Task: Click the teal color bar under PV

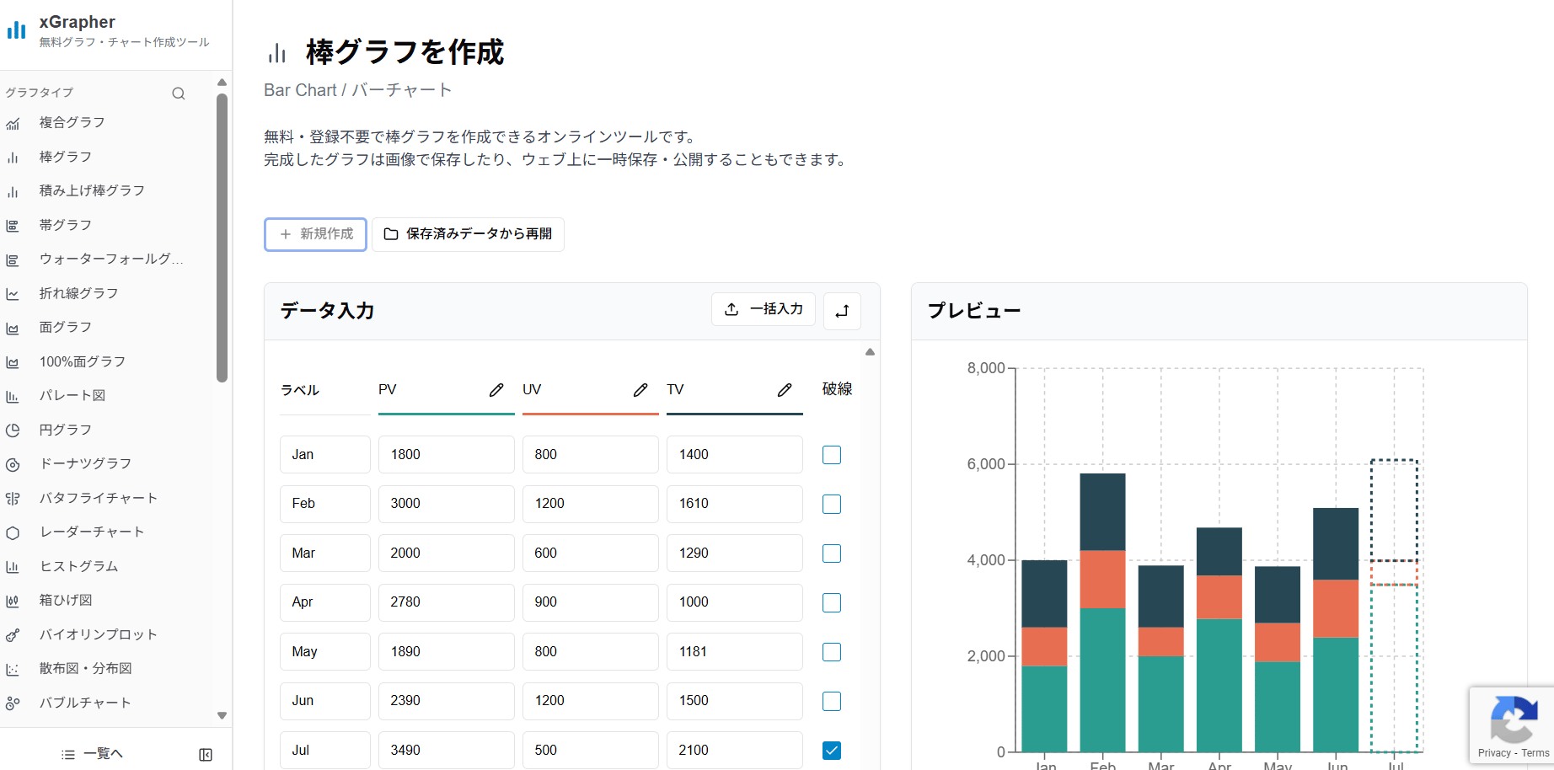Action: tap(446, 414)
